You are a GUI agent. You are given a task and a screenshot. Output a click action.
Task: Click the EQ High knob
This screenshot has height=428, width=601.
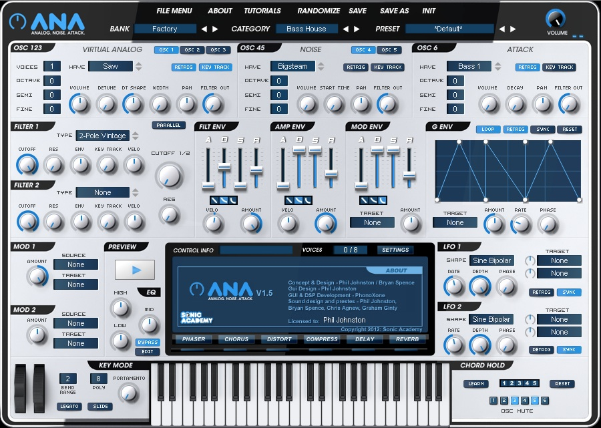coord(120,308)
